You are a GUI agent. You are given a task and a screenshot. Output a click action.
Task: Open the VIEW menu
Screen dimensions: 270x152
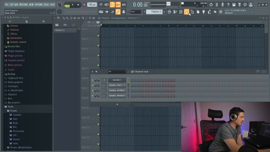31,5
